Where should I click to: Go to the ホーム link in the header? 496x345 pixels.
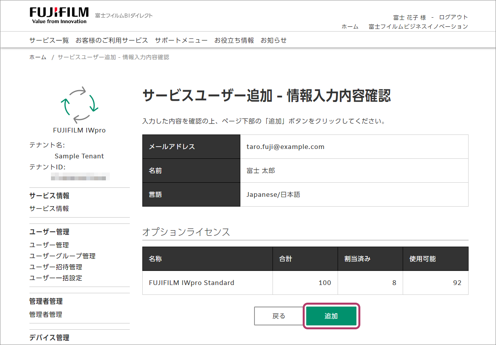(350, 27)
